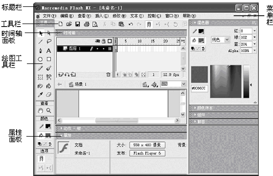
Task: Select the Eraser tool
Action: 49,95
